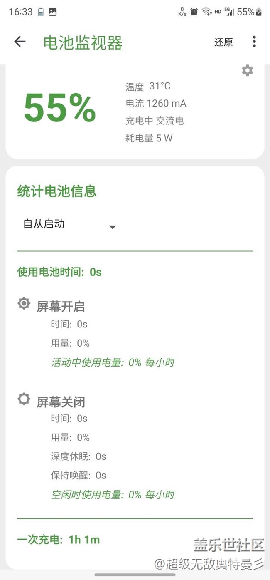Tap the 统计电池信息 section heading
Viewport: 270px width, 580px height.
[x=57, y=191]
